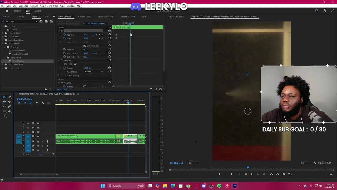Select the Ripple Edit tool
The height and width of the screenshot is (190, 337).
(4, 102)
